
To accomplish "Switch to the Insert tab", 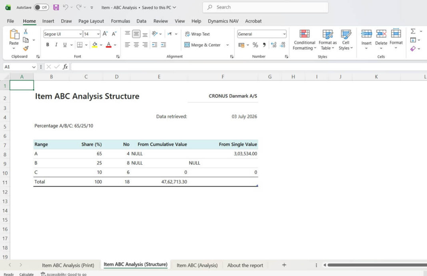I will tap(48, 21).
